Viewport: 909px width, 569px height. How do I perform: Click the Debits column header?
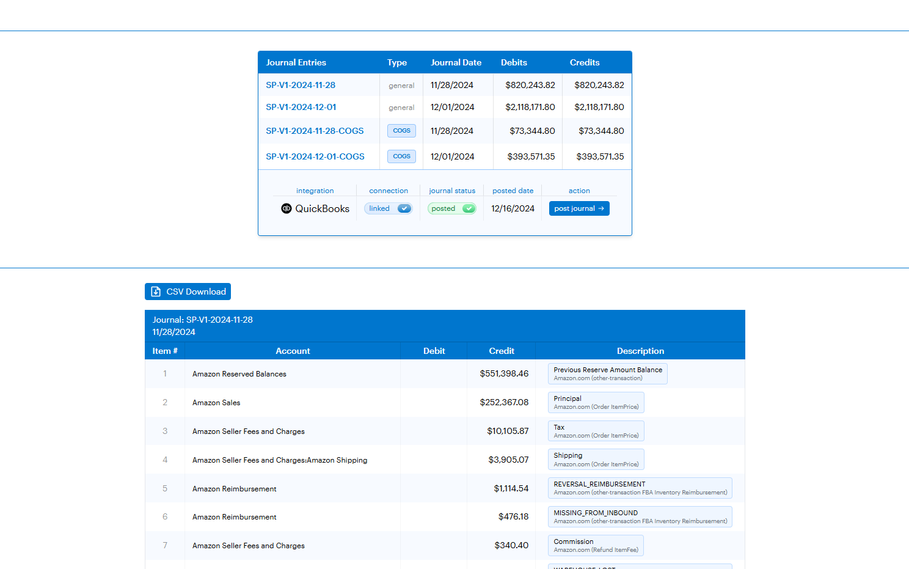(x=514, y=62)
